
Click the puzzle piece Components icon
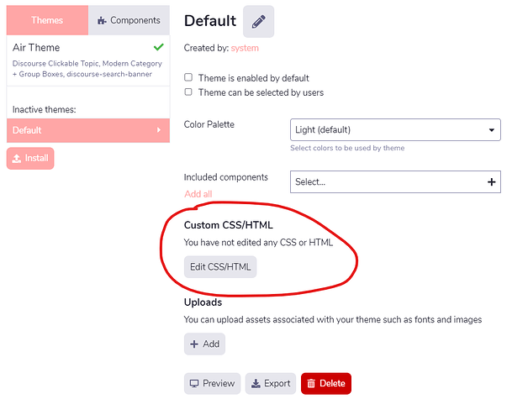[102, 20]
